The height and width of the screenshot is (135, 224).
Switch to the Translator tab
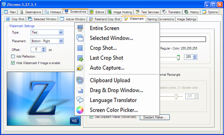(x=171, y=12)
